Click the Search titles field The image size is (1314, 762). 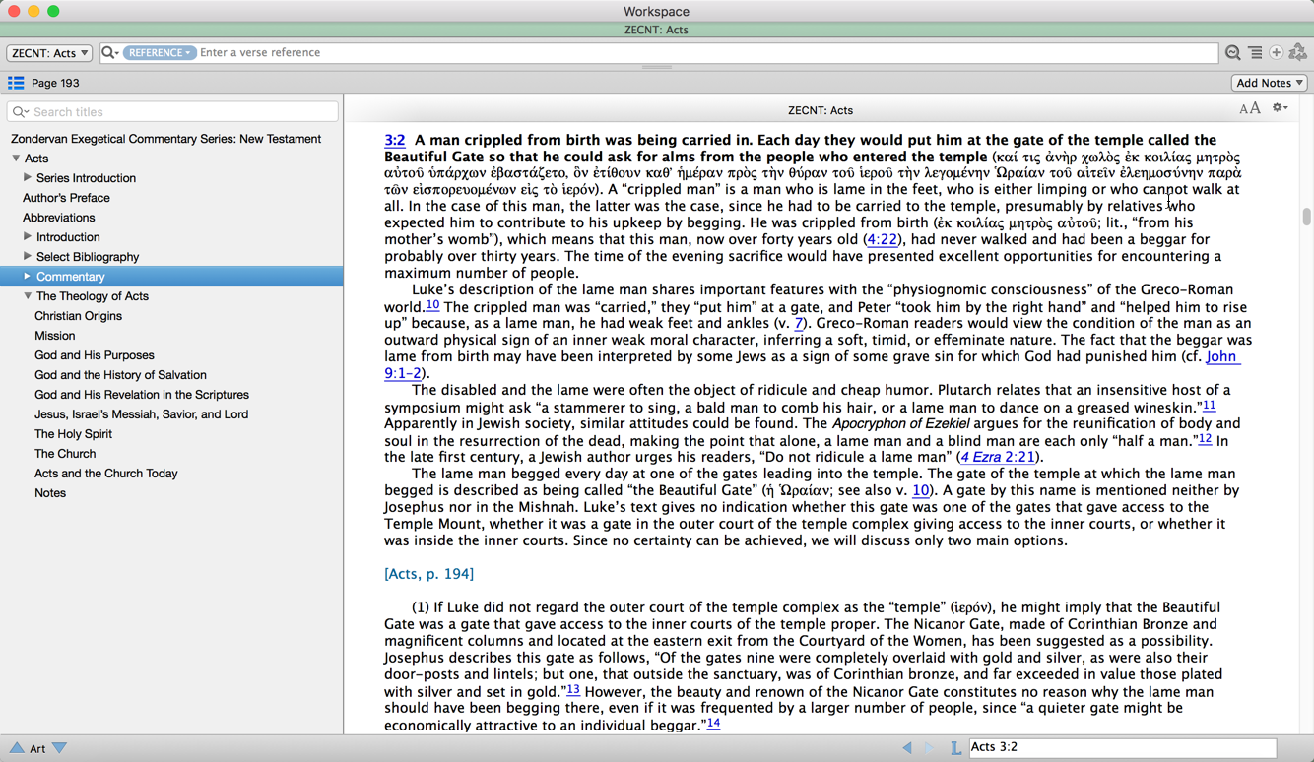(172, 112)
